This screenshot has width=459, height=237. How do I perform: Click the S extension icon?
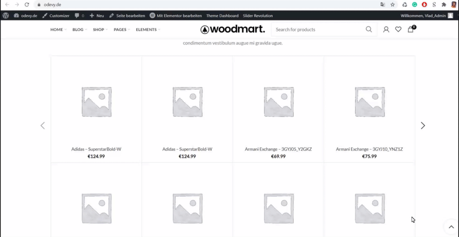434,5
